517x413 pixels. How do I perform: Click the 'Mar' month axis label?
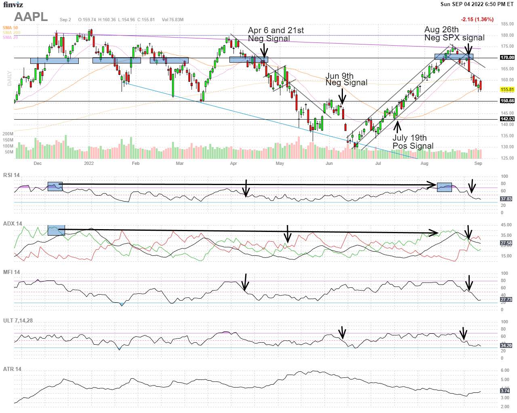[x=180, y=163]
